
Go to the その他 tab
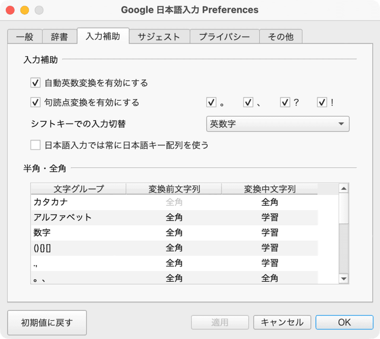click(x=281, y=37)
